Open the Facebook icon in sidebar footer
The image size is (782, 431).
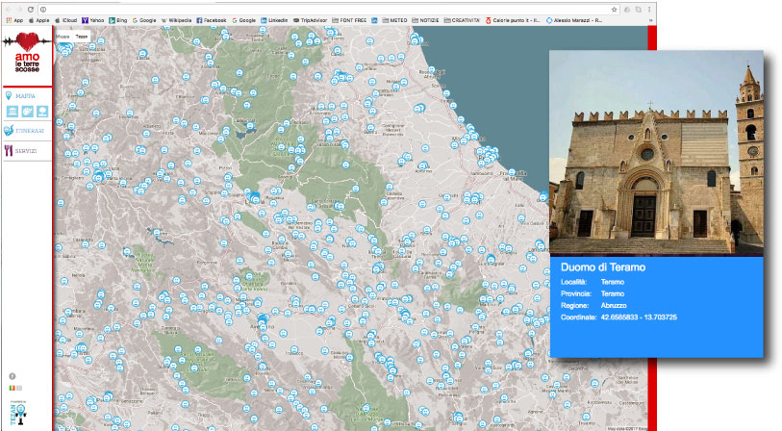[13, 376]
